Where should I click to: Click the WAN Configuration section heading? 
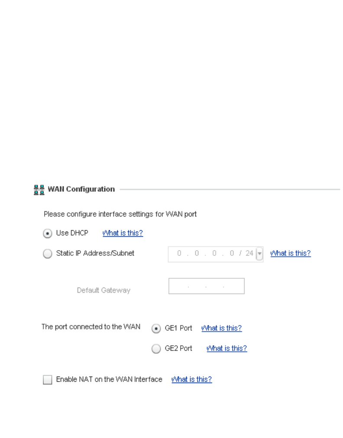click(81, 189)
